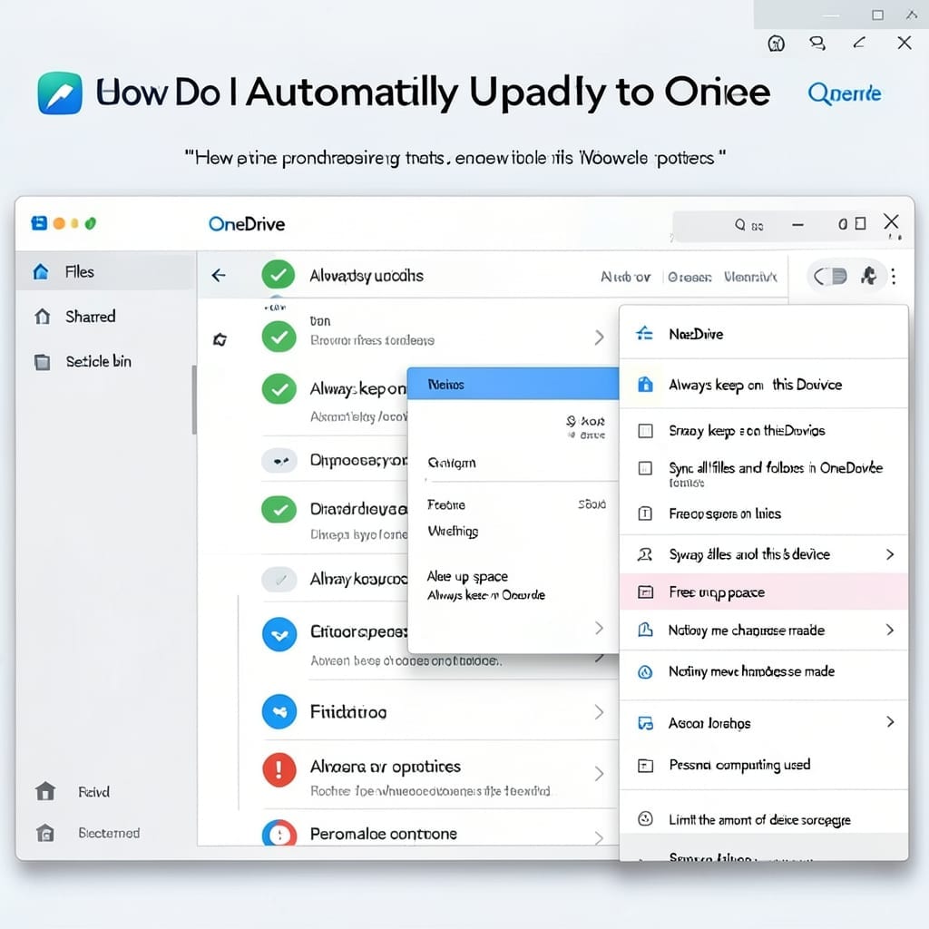Viewport: 929px width, 929px height.
Task: Click the NaeDrive list icon
Action: pos(645,334)
